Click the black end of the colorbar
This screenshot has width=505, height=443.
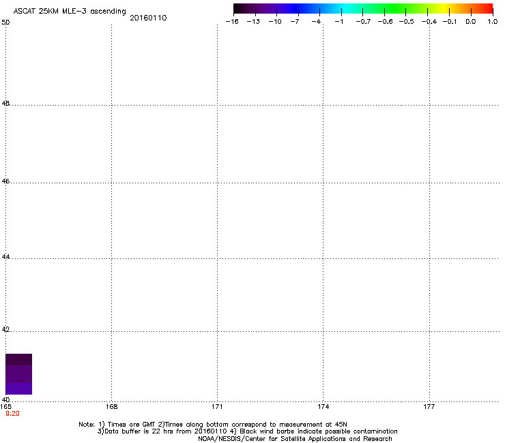coord(238,9)
